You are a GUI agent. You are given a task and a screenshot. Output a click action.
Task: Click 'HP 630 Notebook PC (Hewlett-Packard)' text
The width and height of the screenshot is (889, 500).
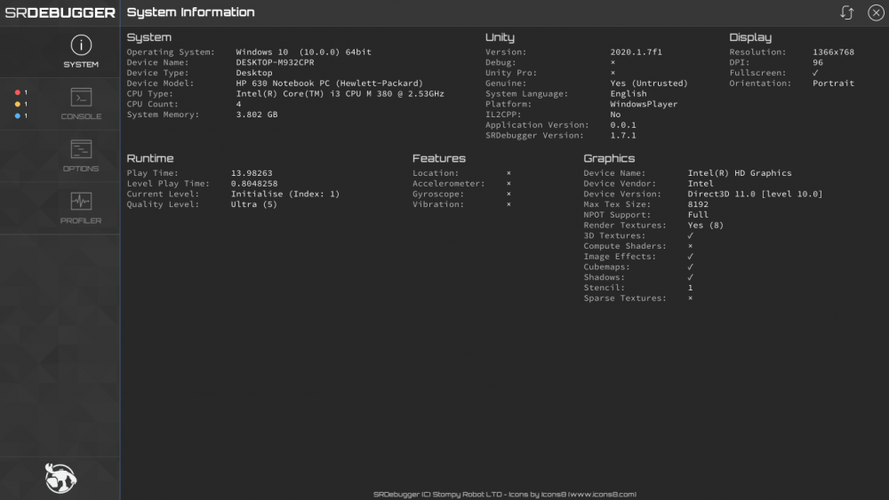point(330,83)
